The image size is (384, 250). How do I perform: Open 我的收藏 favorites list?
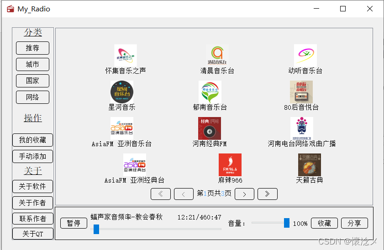pos(32,140)
